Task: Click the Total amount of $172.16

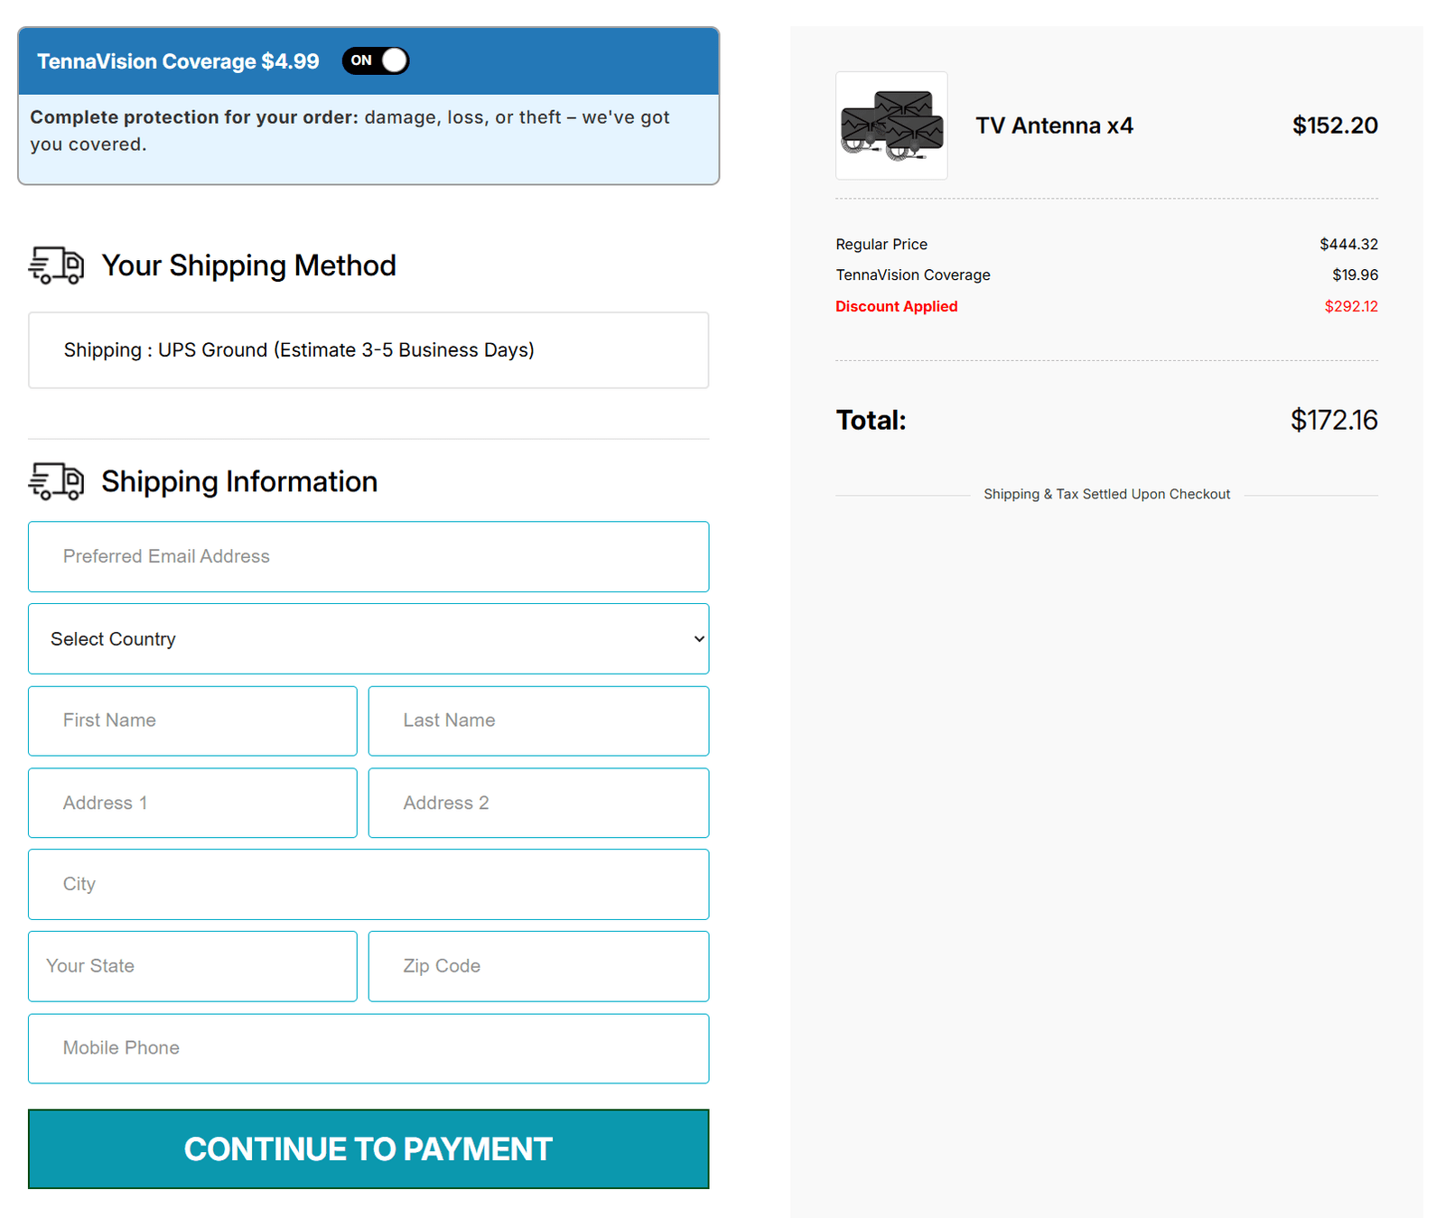Action: point(1334,420)
